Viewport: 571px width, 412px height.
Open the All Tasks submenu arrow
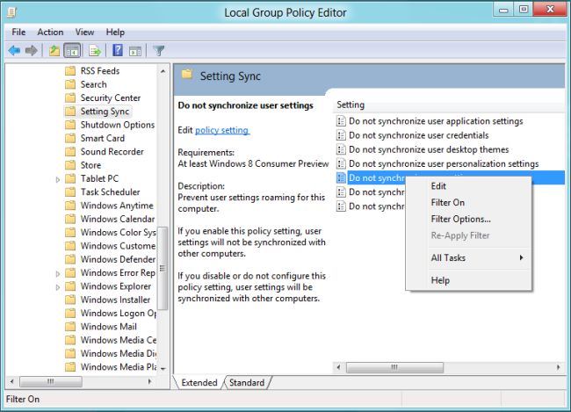522,257
